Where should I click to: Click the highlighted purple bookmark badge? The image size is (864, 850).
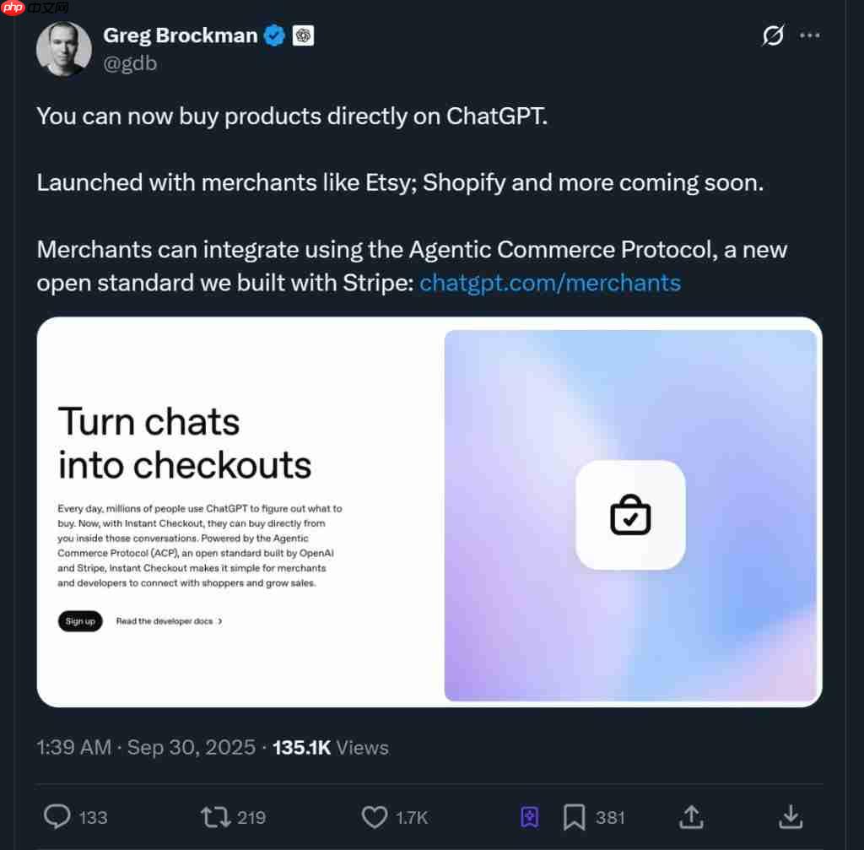(x=529, y=816)
